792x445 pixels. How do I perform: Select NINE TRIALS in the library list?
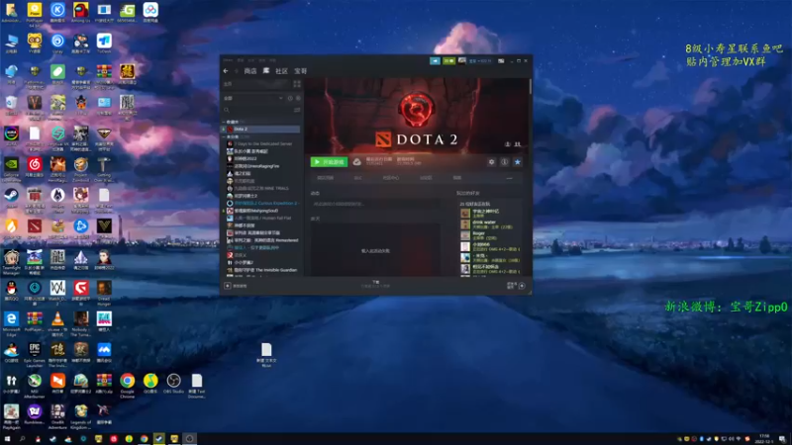pyautogui.click(x=261, y=188)
